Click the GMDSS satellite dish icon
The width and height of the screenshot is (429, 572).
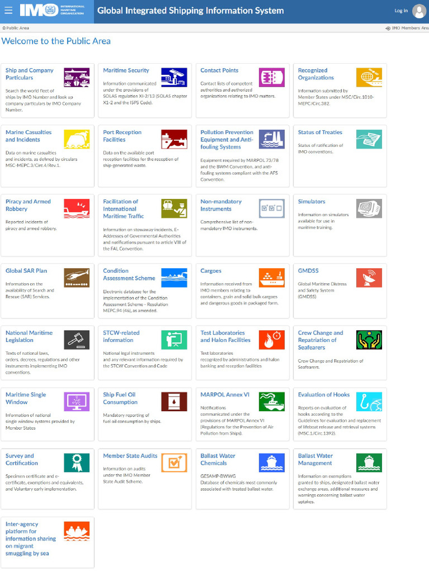coord(369,278)
